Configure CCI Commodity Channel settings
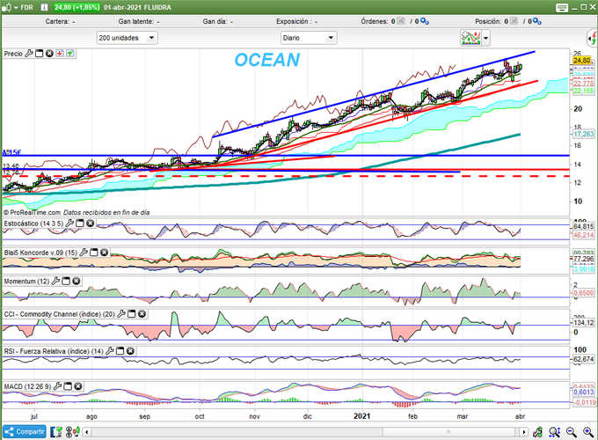Viewport: 598px width, 440px height. 121,313
